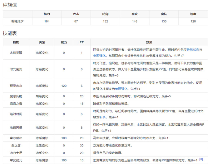Click the 防御 value 132
The image size is (208, 167).
tap(105, 21)
